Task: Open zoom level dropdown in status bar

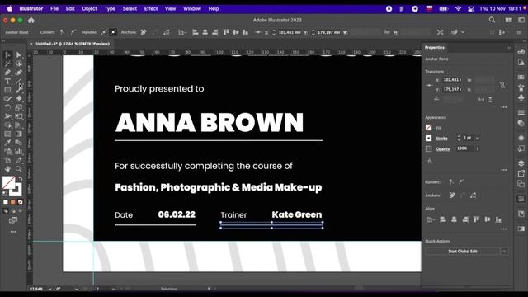Action: point(49,289)
